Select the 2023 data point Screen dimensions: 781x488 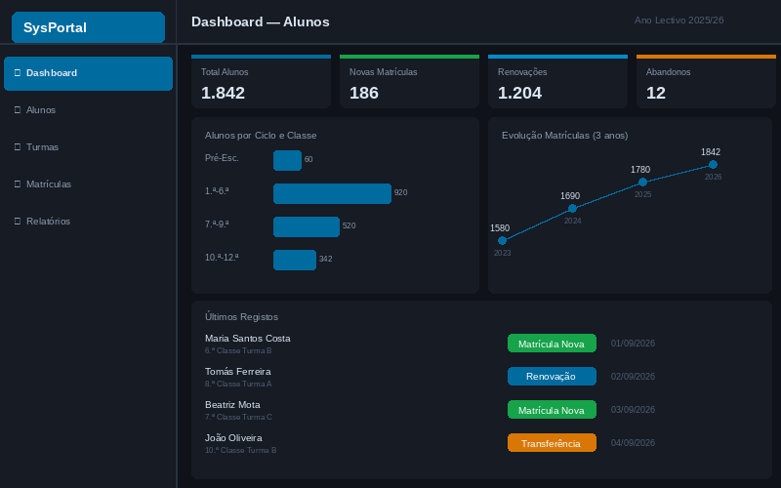coord(503,241)
